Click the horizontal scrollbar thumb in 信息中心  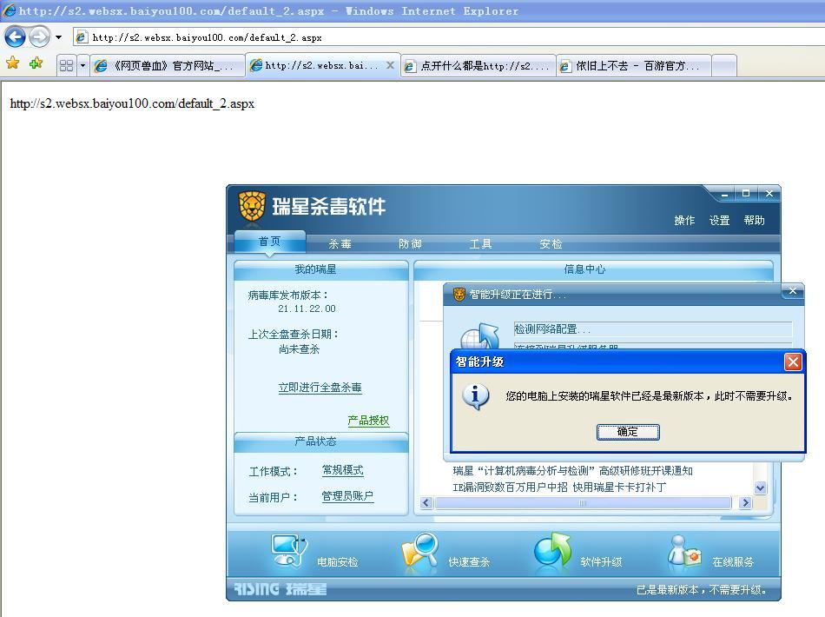583,503
